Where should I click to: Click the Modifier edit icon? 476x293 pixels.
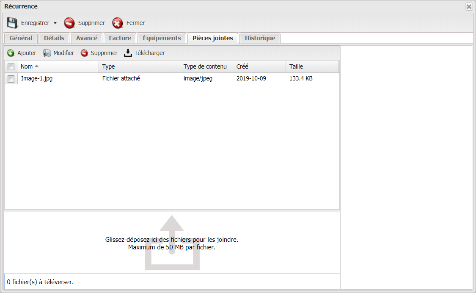point(47,53)
